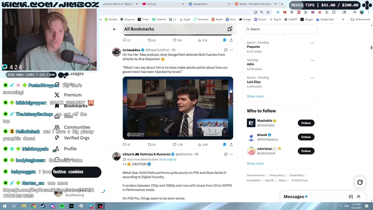The image size is (373, 210).
Task: Open the Google Earth bookmark
Action: click(325, 20)
